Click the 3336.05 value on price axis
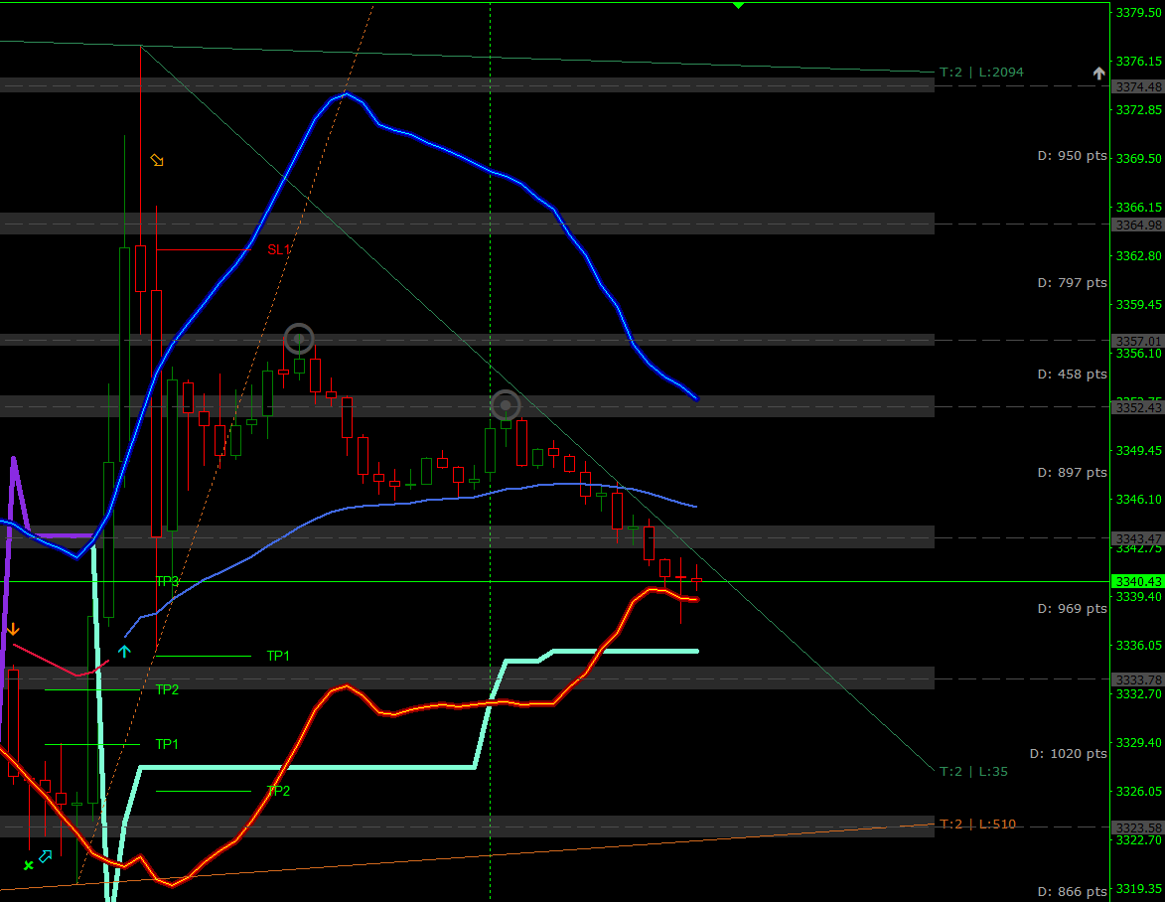The width and height of the screenshot is (1165, 902). (1139, 645)
